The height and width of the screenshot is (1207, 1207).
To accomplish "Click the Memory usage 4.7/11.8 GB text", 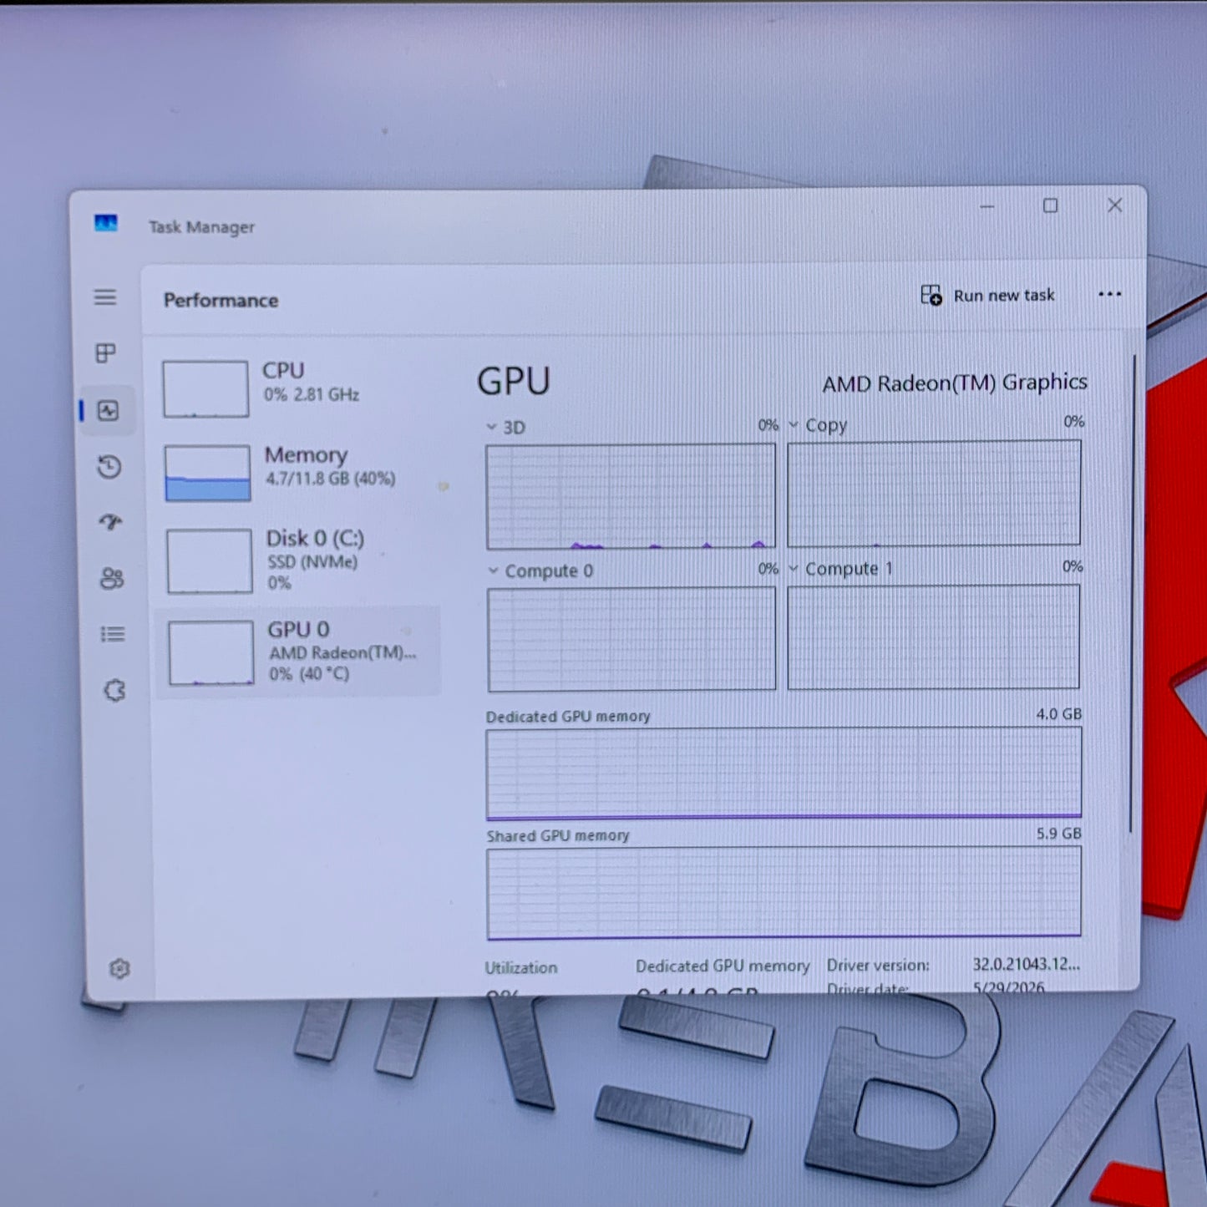I will coord(330,479).
